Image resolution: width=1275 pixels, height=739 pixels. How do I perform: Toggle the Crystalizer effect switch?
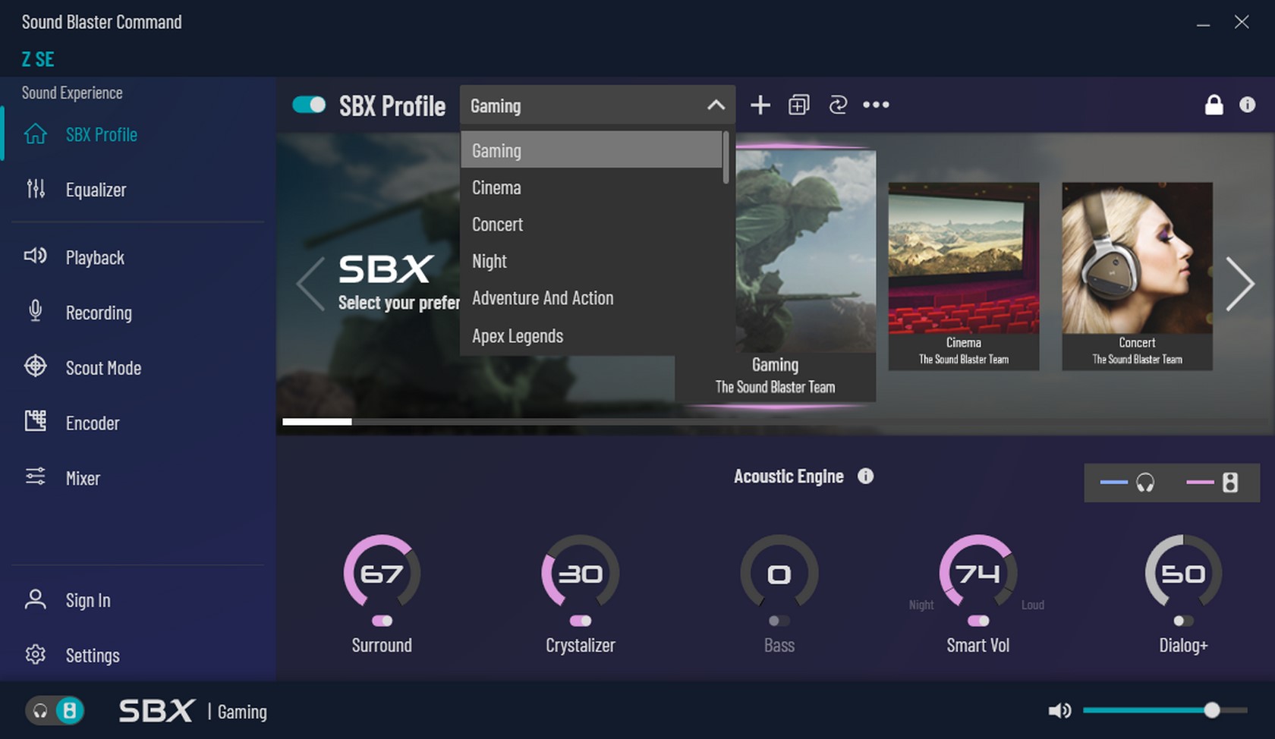coord(581,621)
